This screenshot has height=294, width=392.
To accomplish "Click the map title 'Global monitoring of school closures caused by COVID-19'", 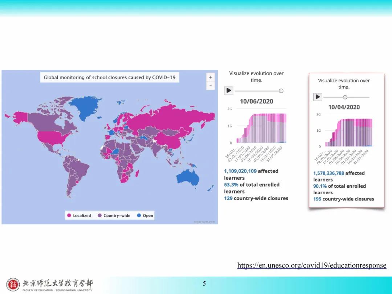I will click(110, 78).
